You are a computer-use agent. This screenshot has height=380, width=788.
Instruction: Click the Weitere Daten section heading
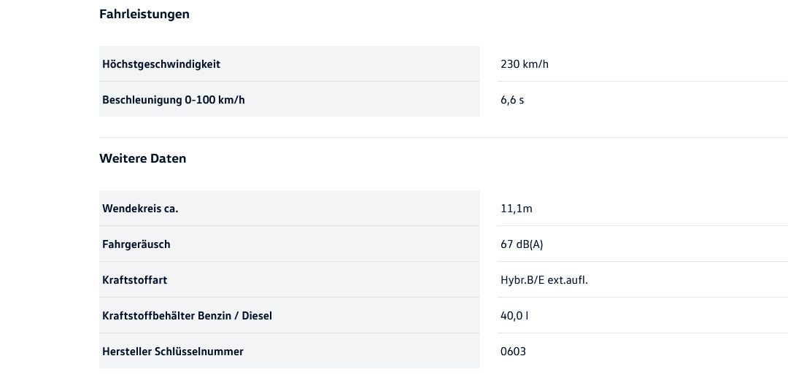pos(142,158)
